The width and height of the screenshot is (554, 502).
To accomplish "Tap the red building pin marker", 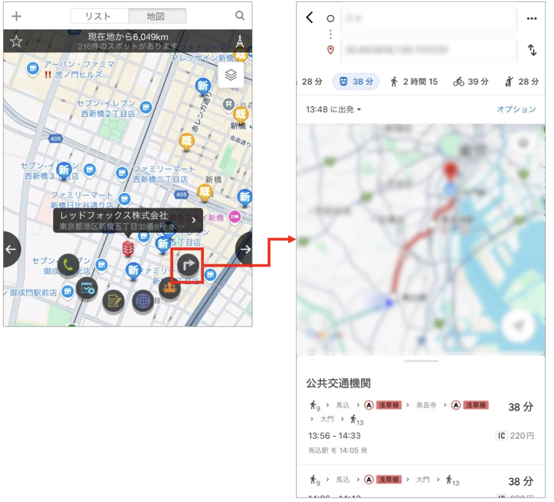I will 128,249.
